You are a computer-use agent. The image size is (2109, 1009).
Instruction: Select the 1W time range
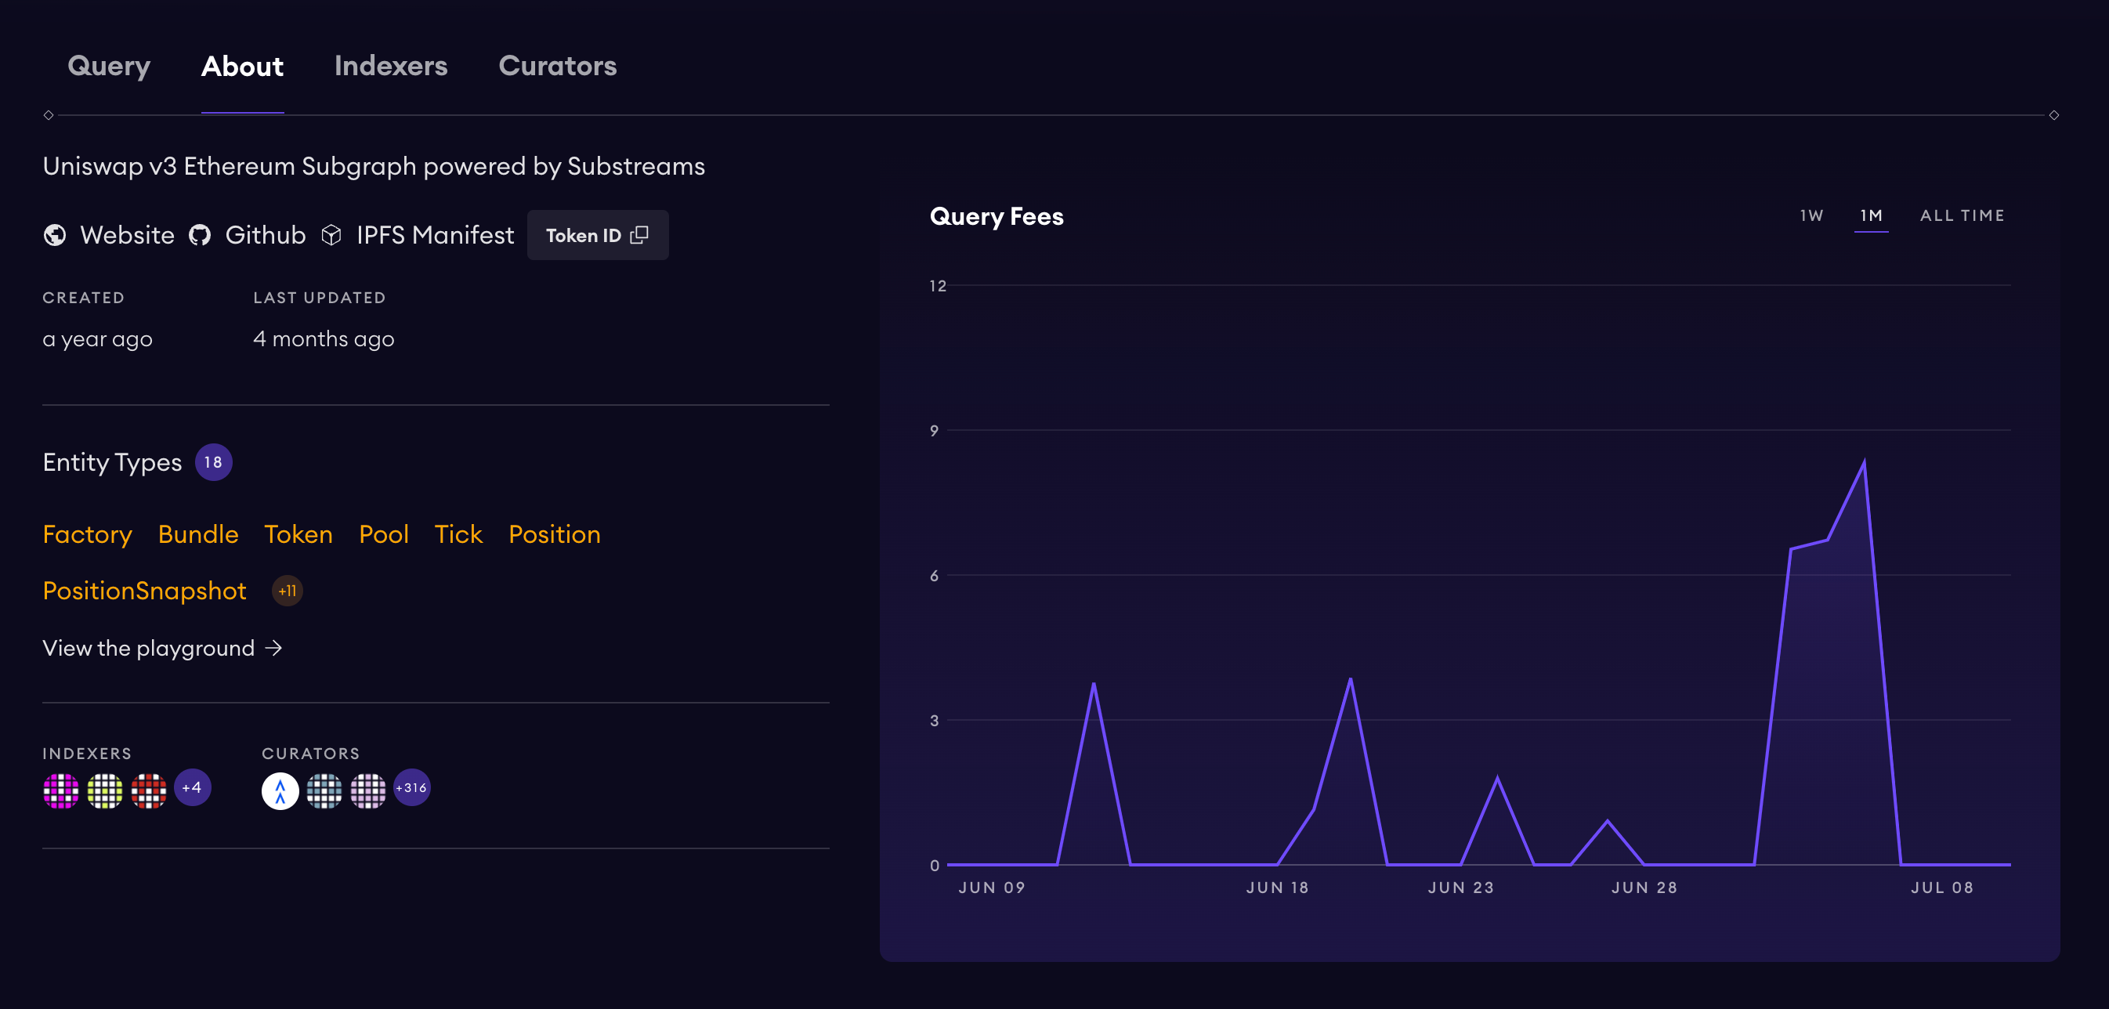(1811, 215)
